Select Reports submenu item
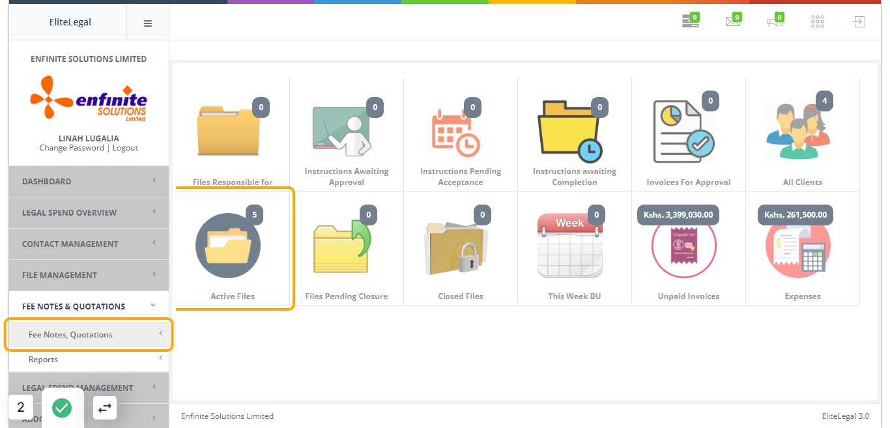The image size is (890, 428). 89,360
